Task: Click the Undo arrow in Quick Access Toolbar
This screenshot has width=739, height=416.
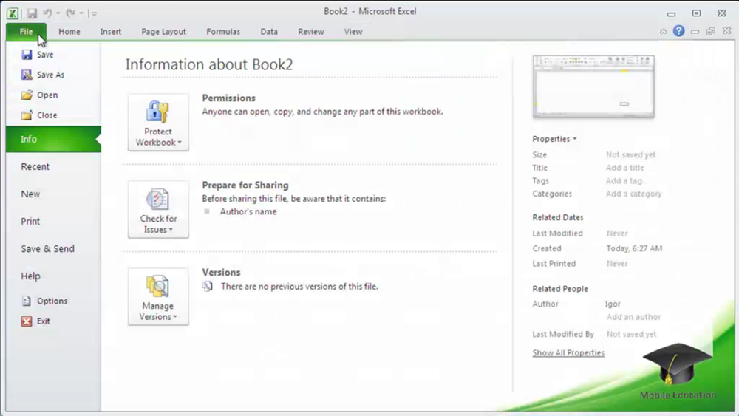Action: pyautogui.click(x=47, y=13)
